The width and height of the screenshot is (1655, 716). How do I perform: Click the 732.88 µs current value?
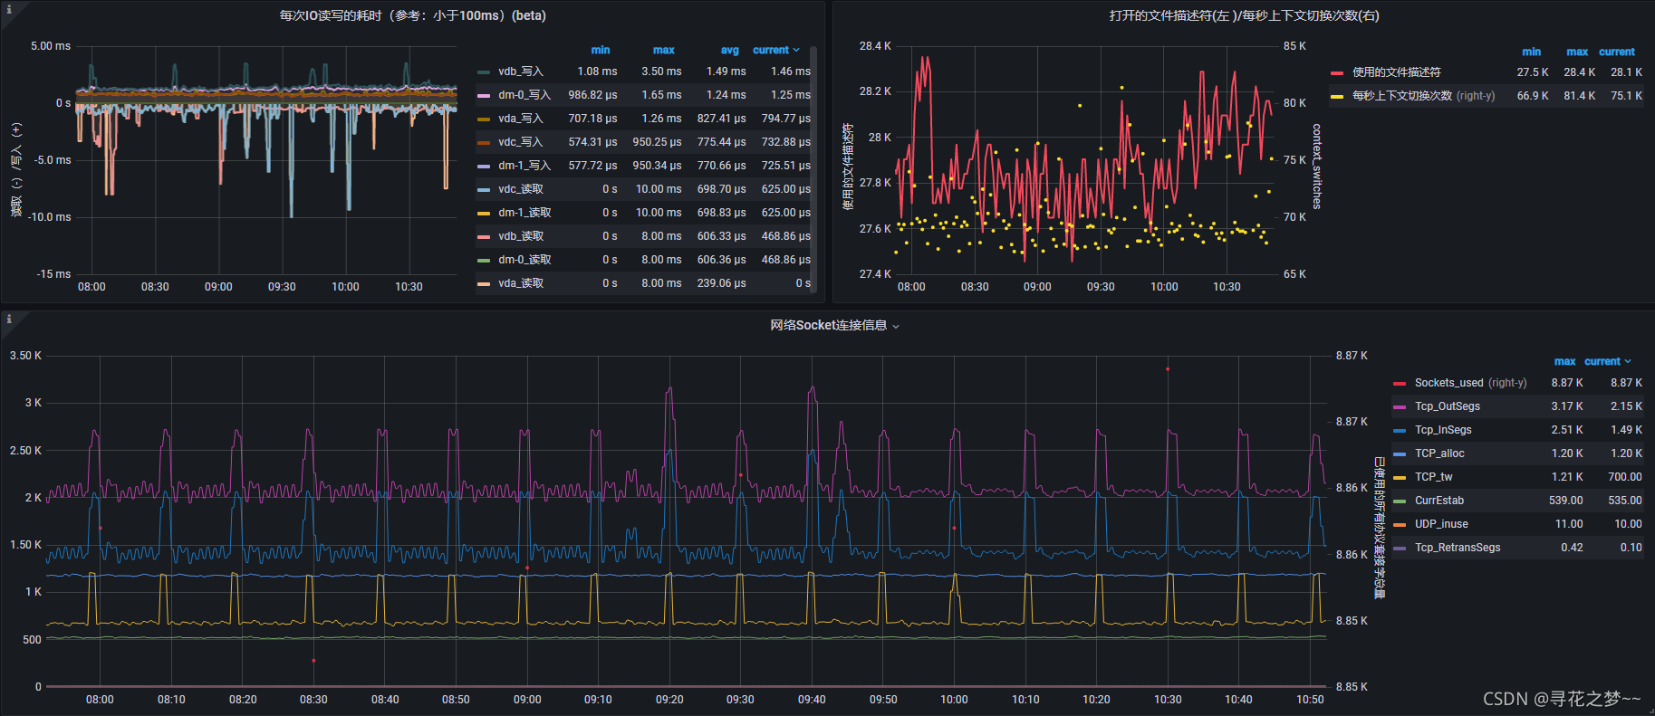click(786, 142)
